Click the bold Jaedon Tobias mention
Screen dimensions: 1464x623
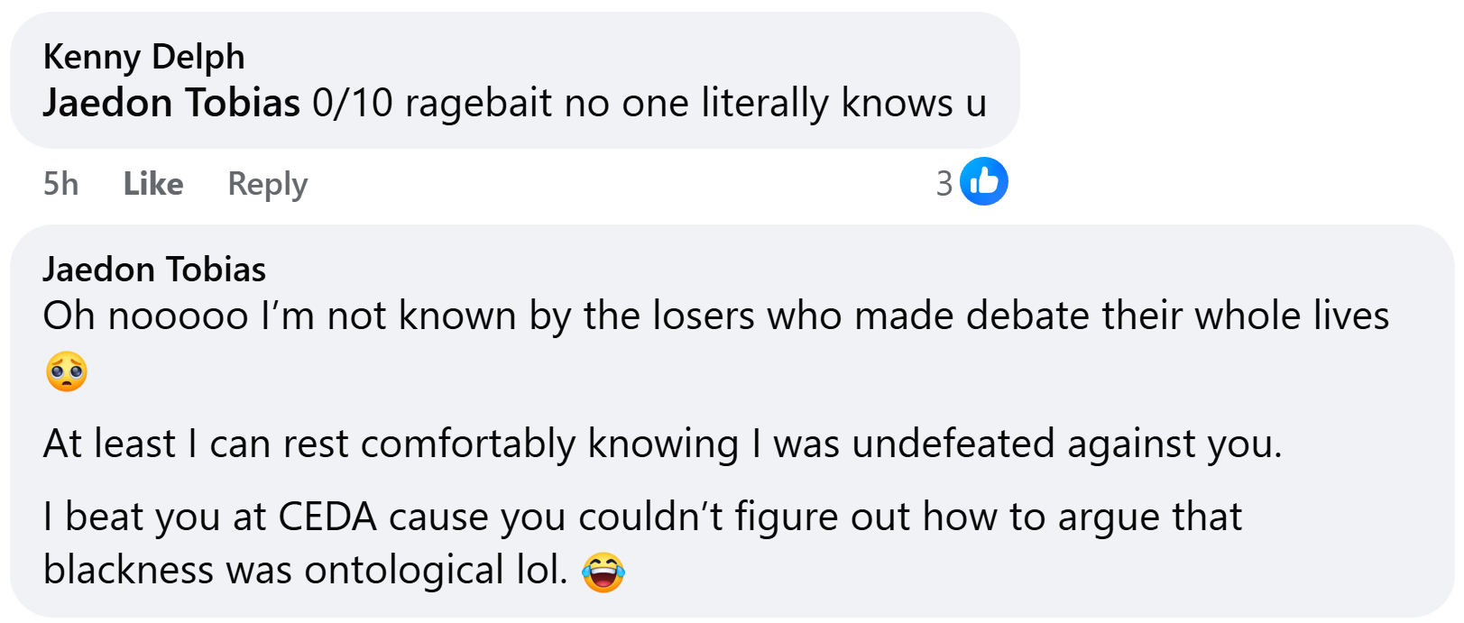point(171,103)
